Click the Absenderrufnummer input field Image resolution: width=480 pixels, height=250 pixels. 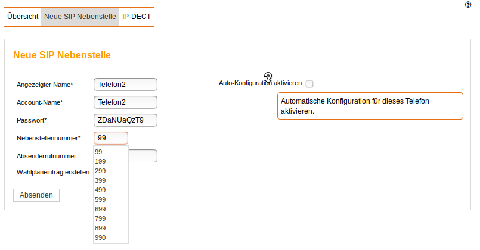point(143,156)
